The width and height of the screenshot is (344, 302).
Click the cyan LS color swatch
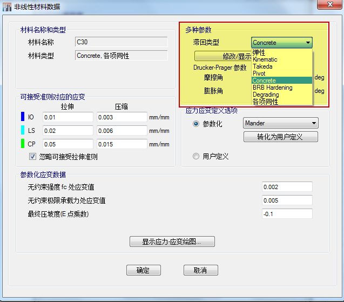coord(23,131)
